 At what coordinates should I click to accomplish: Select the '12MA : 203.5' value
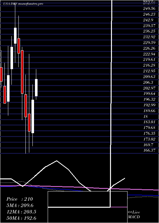pyautogui.click(x=21, y=212)
